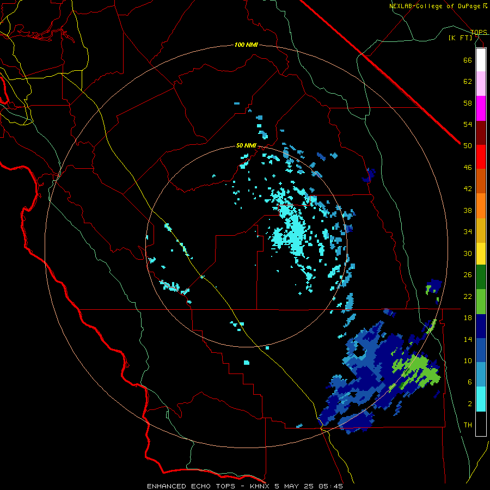The height and width of the screenshot is (490, 490).
Task: Click the [K FT] units label
Action: (x=460, y=38)
